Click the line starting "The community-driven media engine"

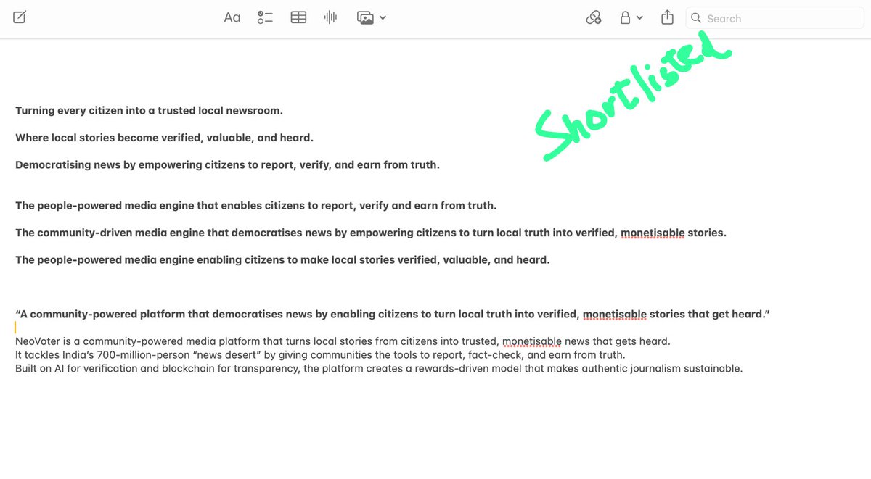click(371, 233)
